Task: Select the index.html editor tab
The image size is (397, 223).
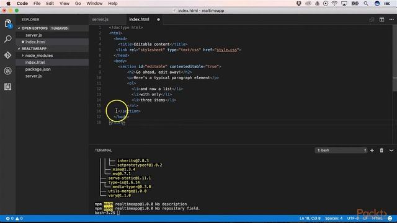Action: (x=139, y=19)
